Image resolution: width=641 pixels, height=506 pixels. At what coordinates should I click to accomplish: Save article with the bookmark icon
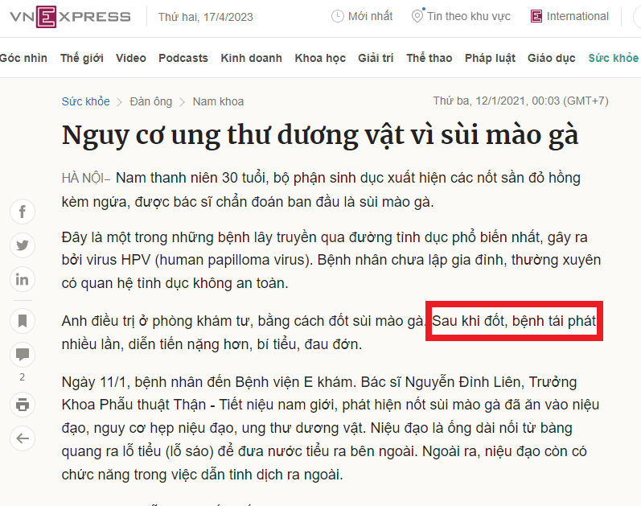click(23, 321)
